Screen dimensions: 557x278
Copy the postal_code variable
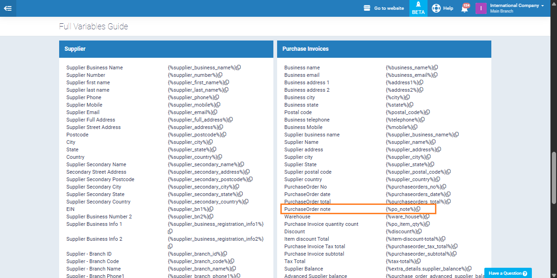coord(428,112)
